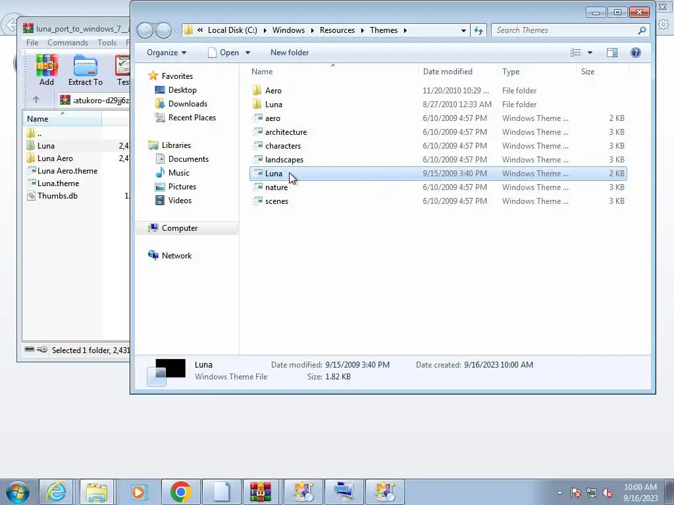This screenshot has height=505, width=674.
Task: Open the Windows Start menu
Action: pos(18,492)
